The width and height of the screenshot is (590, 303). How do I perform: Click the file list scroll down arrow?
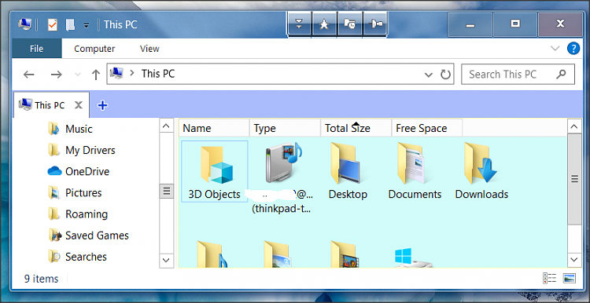pos(573,260)
